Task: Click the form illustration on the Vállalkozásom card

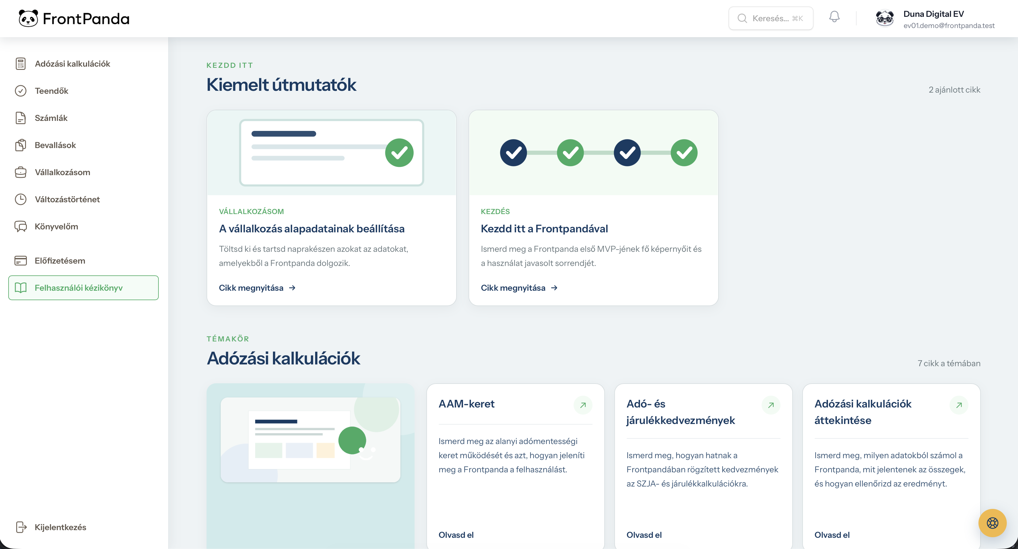Action: pos(332,153)
